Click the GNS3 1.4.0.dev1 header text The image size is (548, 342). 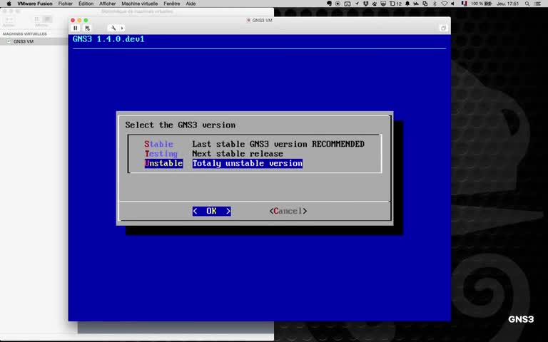[108, 38]
